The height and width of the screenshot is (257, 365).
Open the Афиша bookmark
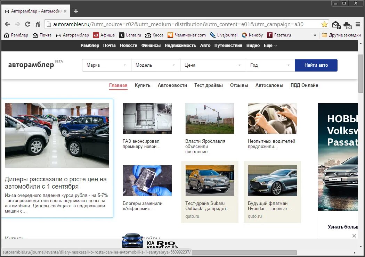point(104,35)
